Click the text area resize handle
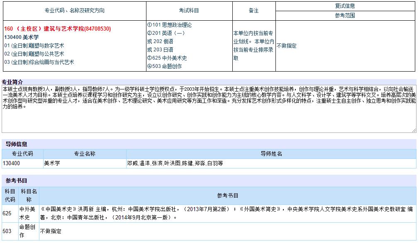This screenshot has width=419, height=243. click(414, 130)
